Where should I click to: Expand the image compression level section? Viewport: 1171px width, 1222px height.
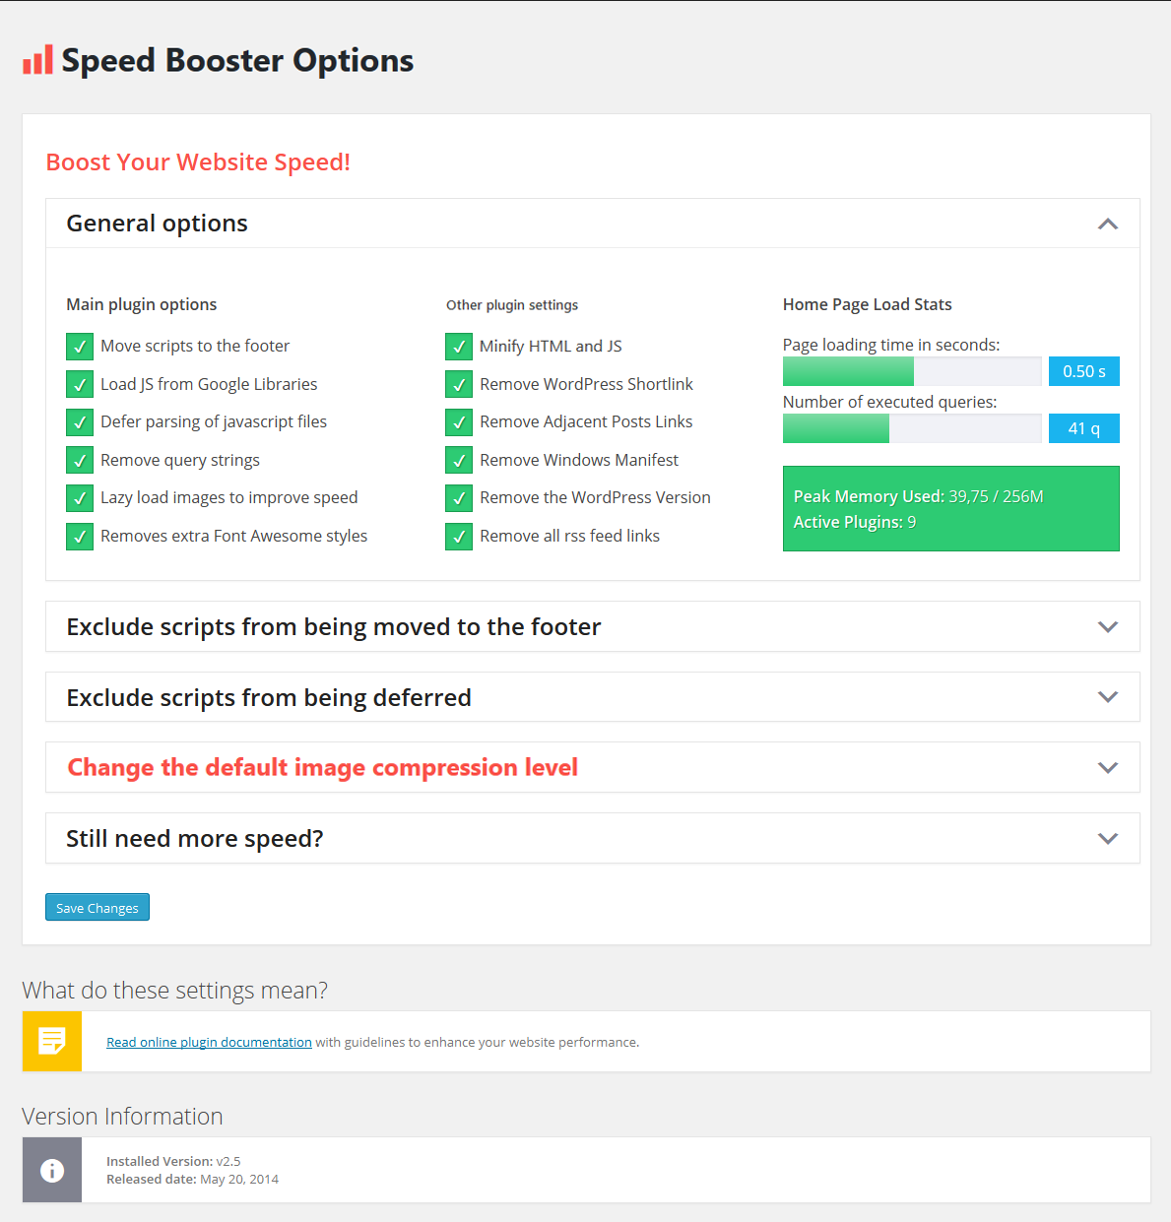point(1107,768)
